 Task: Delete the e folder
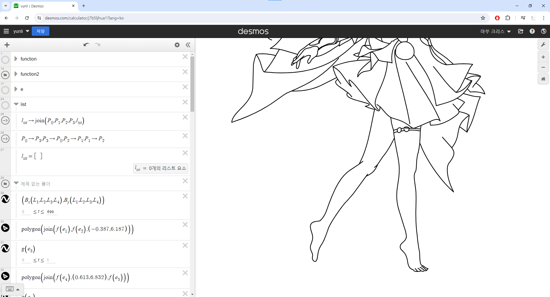coord(185,87)
